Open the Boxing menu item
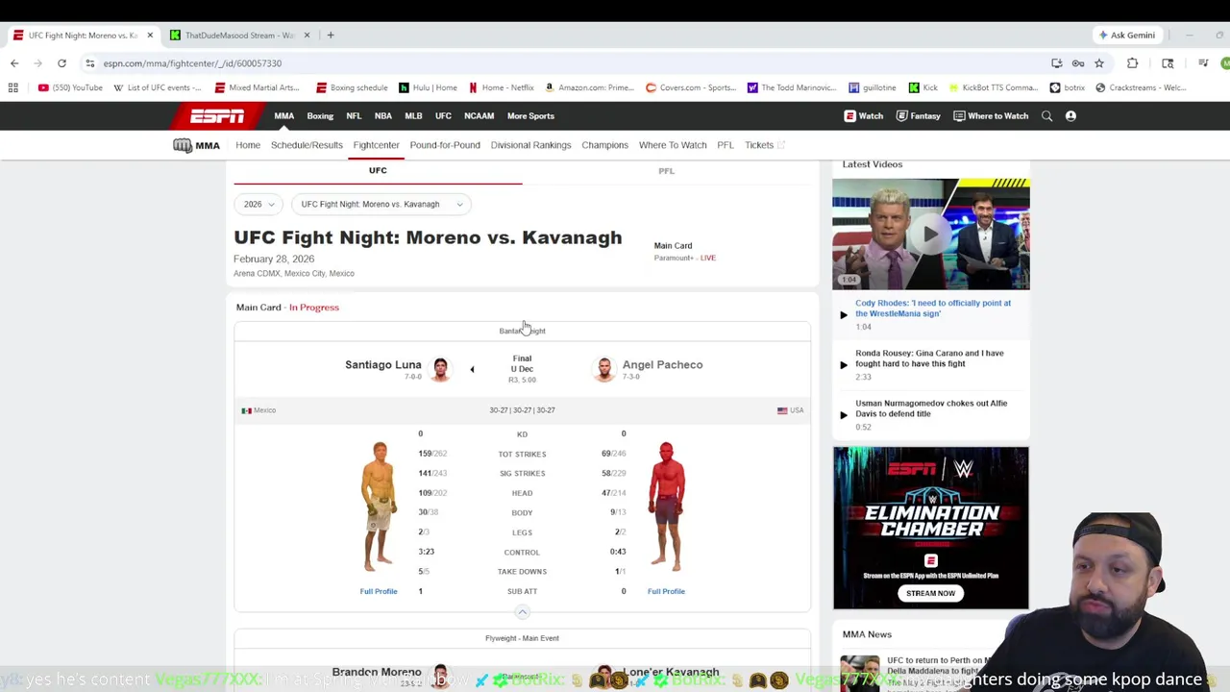Image resolution: width=1230 pixels, height=692 pixels. tap(320, 116)
